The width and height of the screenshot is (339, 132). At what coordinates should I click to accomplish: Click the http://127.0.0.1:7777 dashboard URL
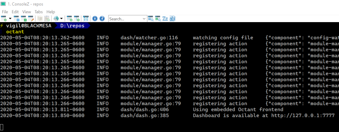tap(303, 115)
